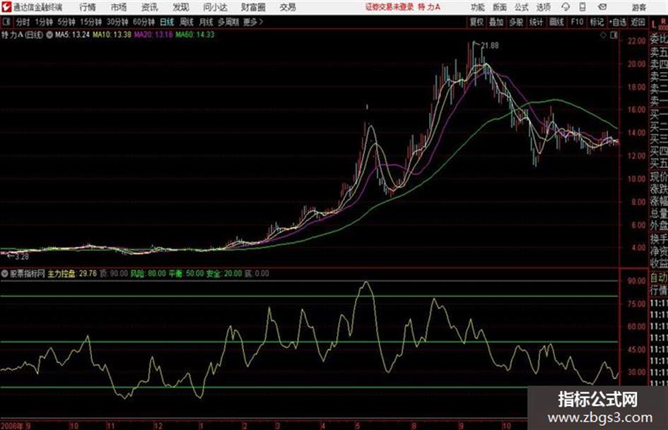Screen dimensions: 668x430
Task: Add stock via the 自选 button
Action: click(618, 22)
